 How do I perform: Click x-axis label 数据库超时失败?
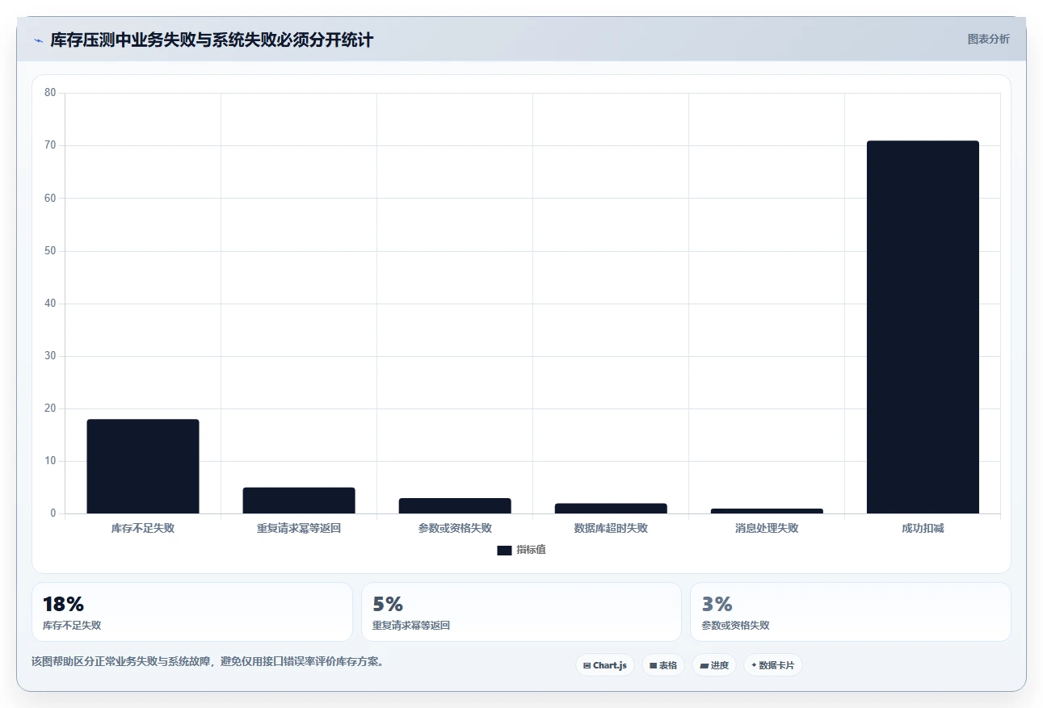611,529
